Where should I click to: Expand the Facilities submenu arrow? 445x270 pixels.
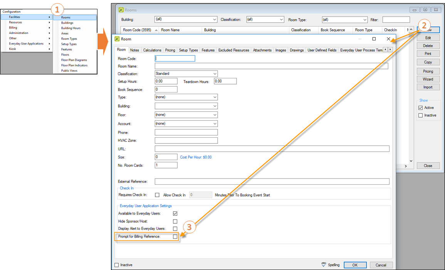pos(49,17)
